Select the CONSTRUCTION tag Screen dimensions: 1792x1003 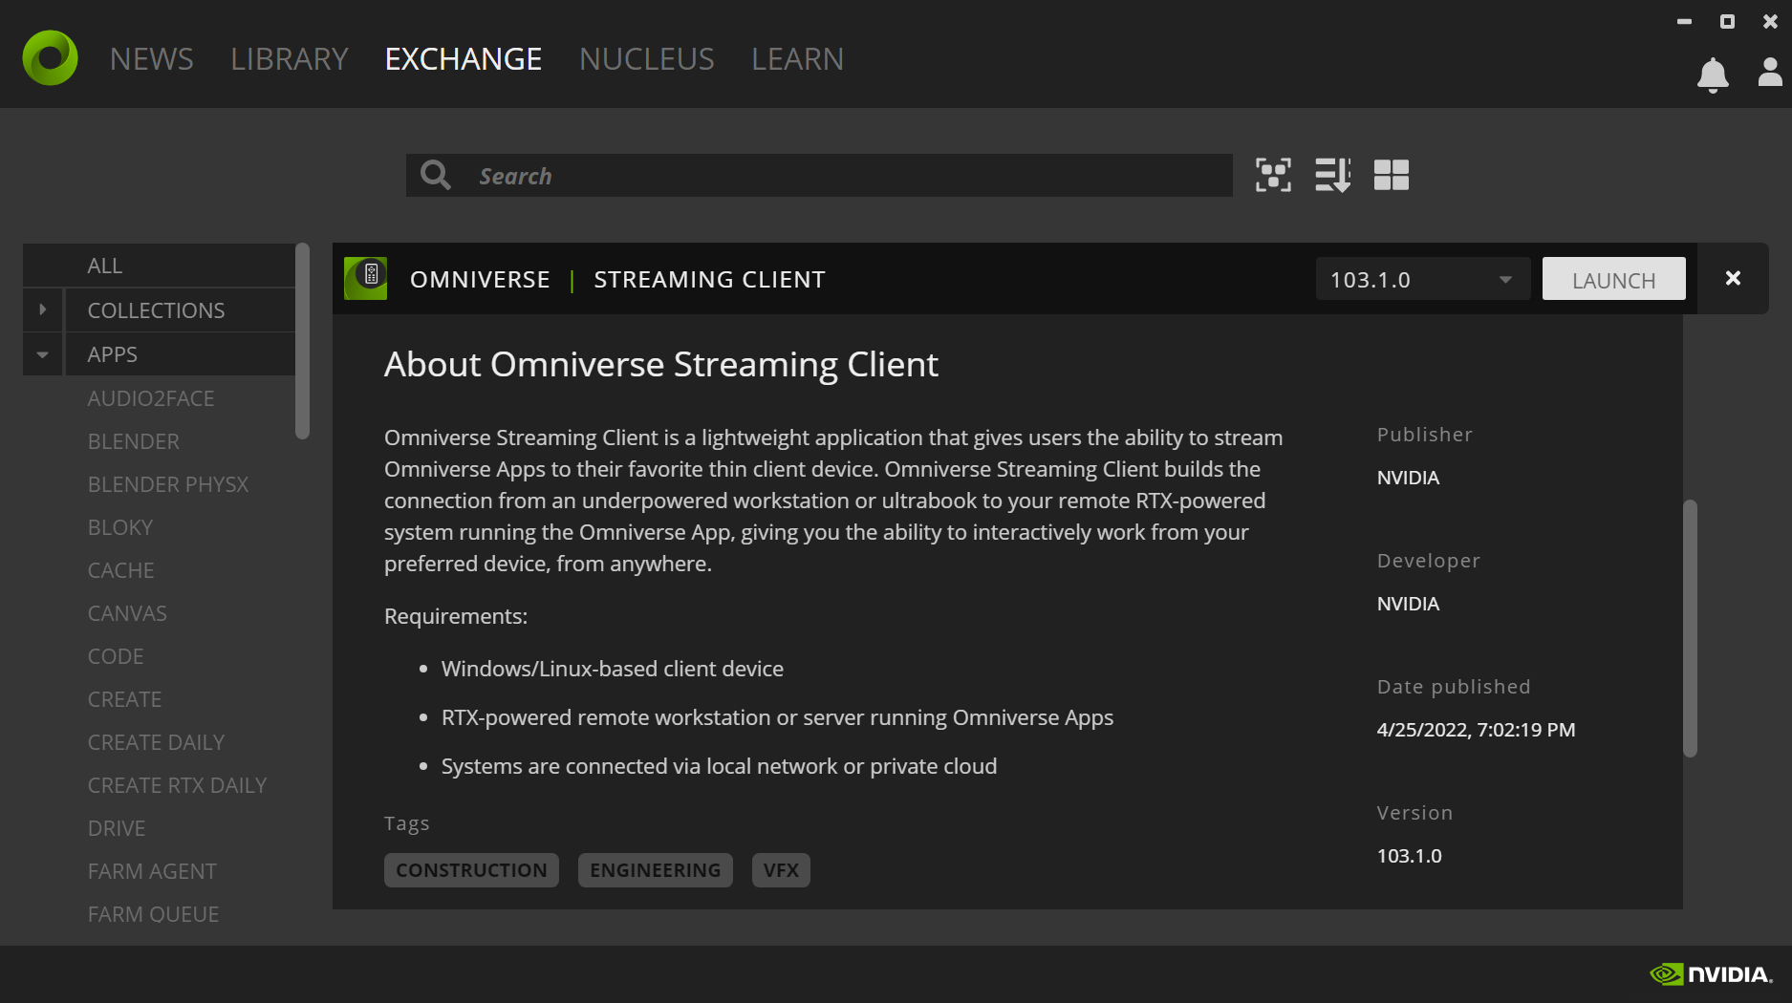click(x=471, y=869)
